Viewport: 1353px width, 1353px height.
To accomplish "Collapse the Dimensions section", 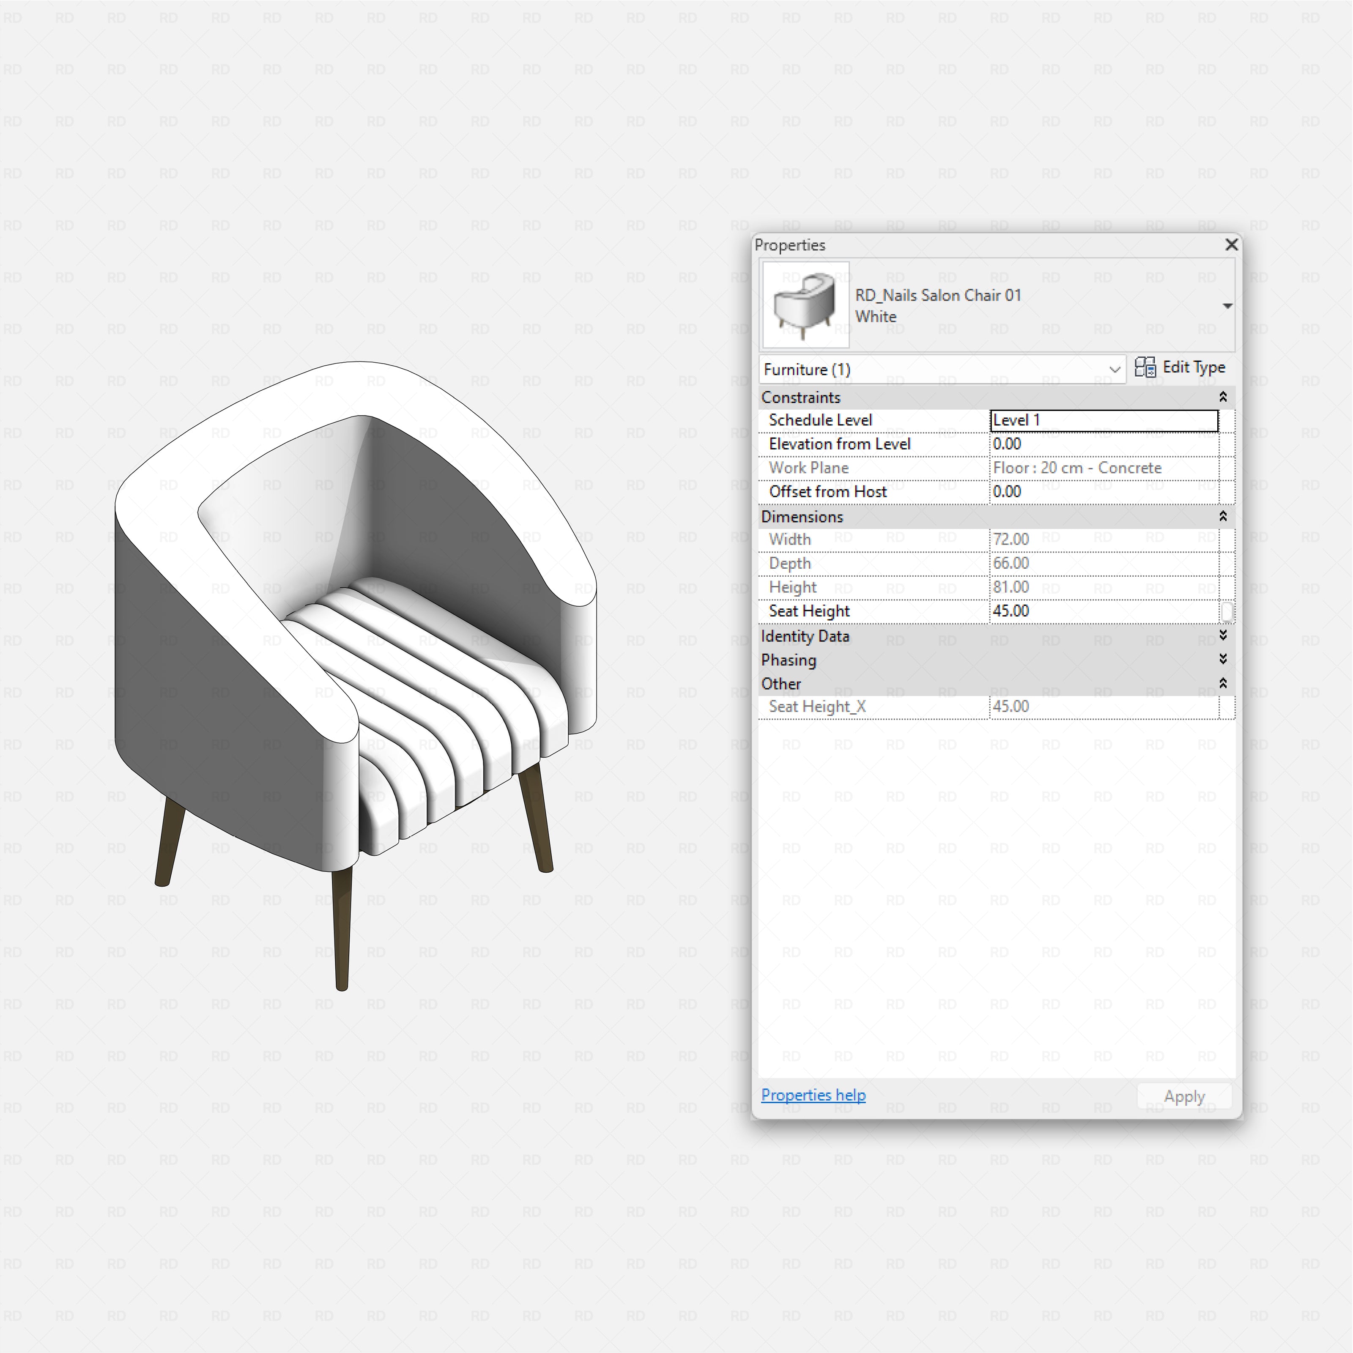I will point(1223,516).
